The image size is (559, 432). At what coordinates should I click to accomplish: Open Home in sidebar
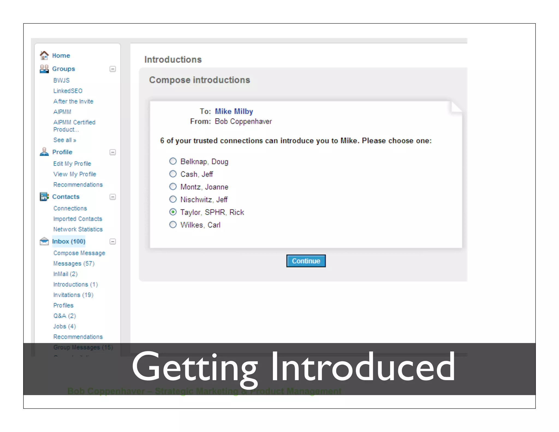point(61,56)
